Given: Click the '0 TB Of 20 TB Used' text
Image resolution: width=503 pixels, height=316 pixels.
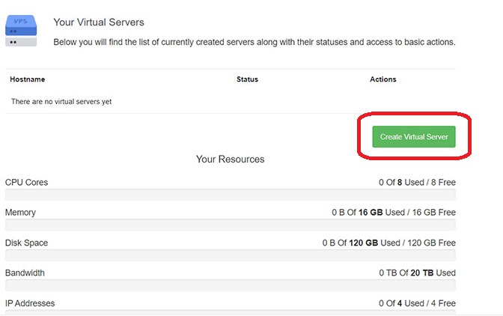Looking at the screenshot, I should click(417, 273).
